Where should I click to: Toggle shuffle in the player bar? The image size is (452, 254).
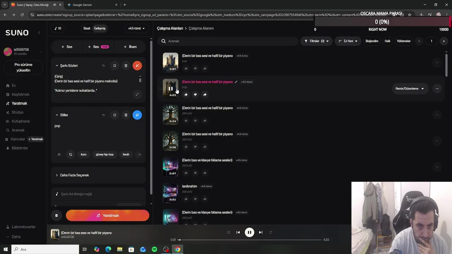pos(228,232)
